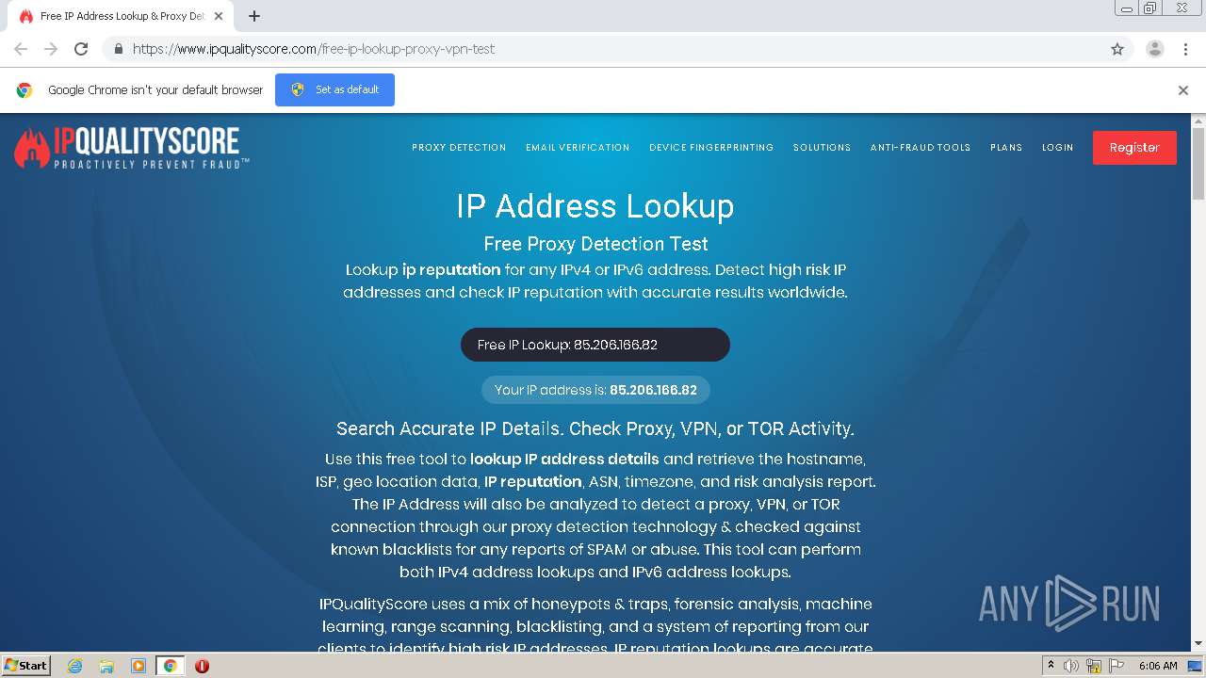Open the Chrome profile avatar
This screenshot has width=1206, height=678.
[x=1155, y=49]
